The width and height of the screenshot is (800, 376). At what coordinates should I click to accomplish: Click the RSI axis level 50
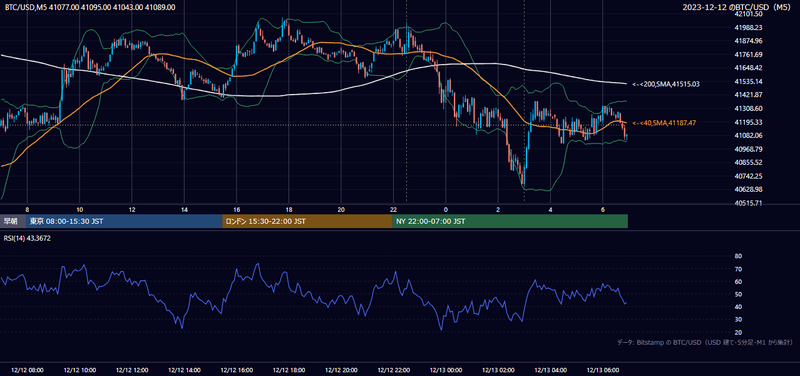click(x=738, y=294)
